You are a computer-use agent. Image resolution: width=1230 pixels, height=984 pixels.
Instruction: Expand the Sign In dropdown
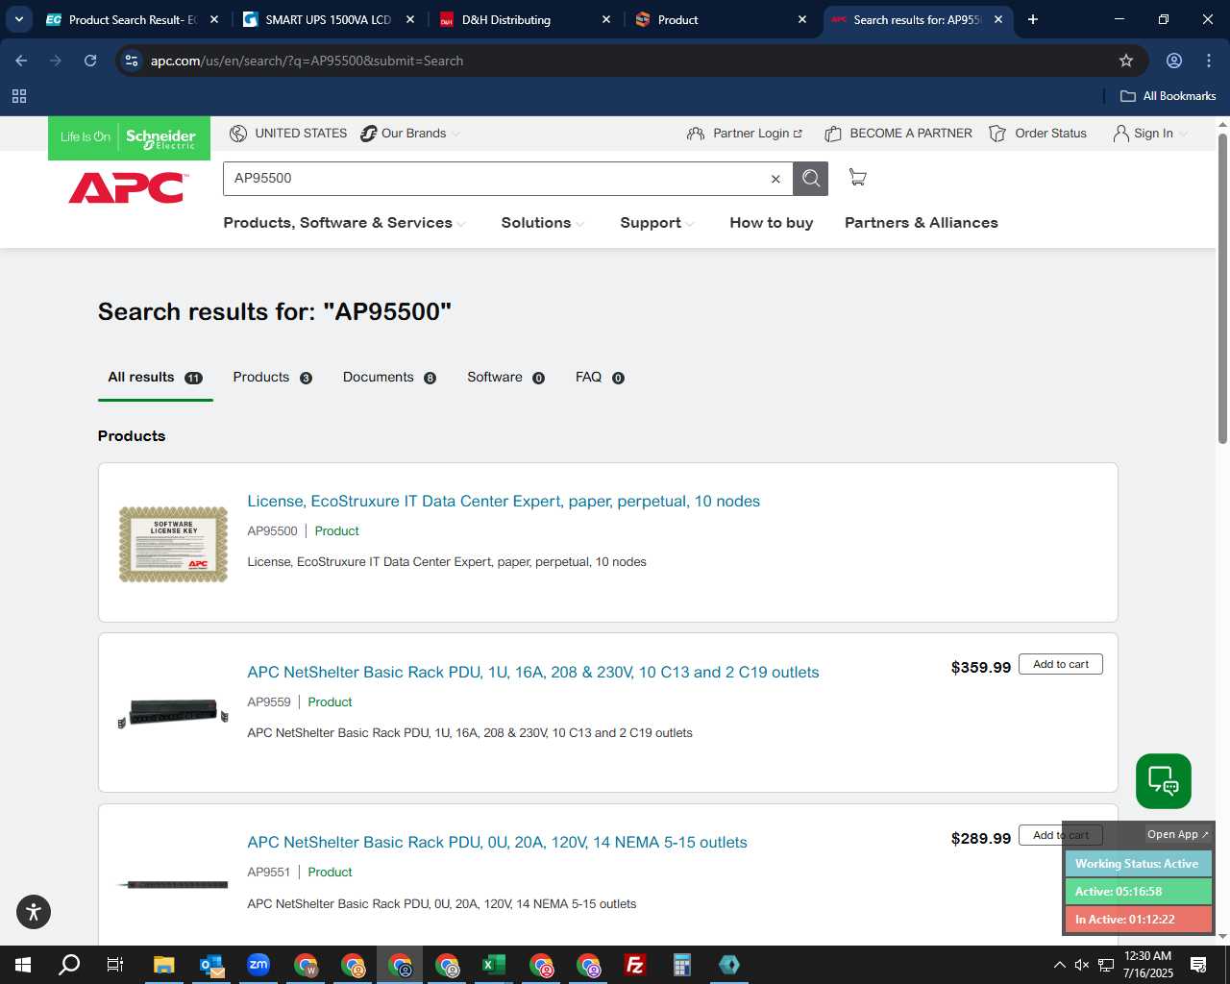pos(1150,134)
